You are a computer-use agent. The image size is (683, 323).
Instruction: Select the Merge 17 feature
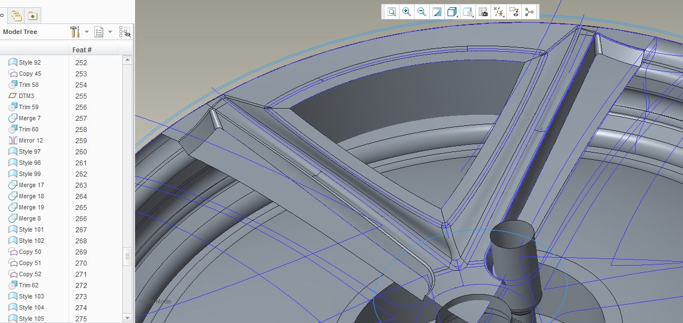26,185
